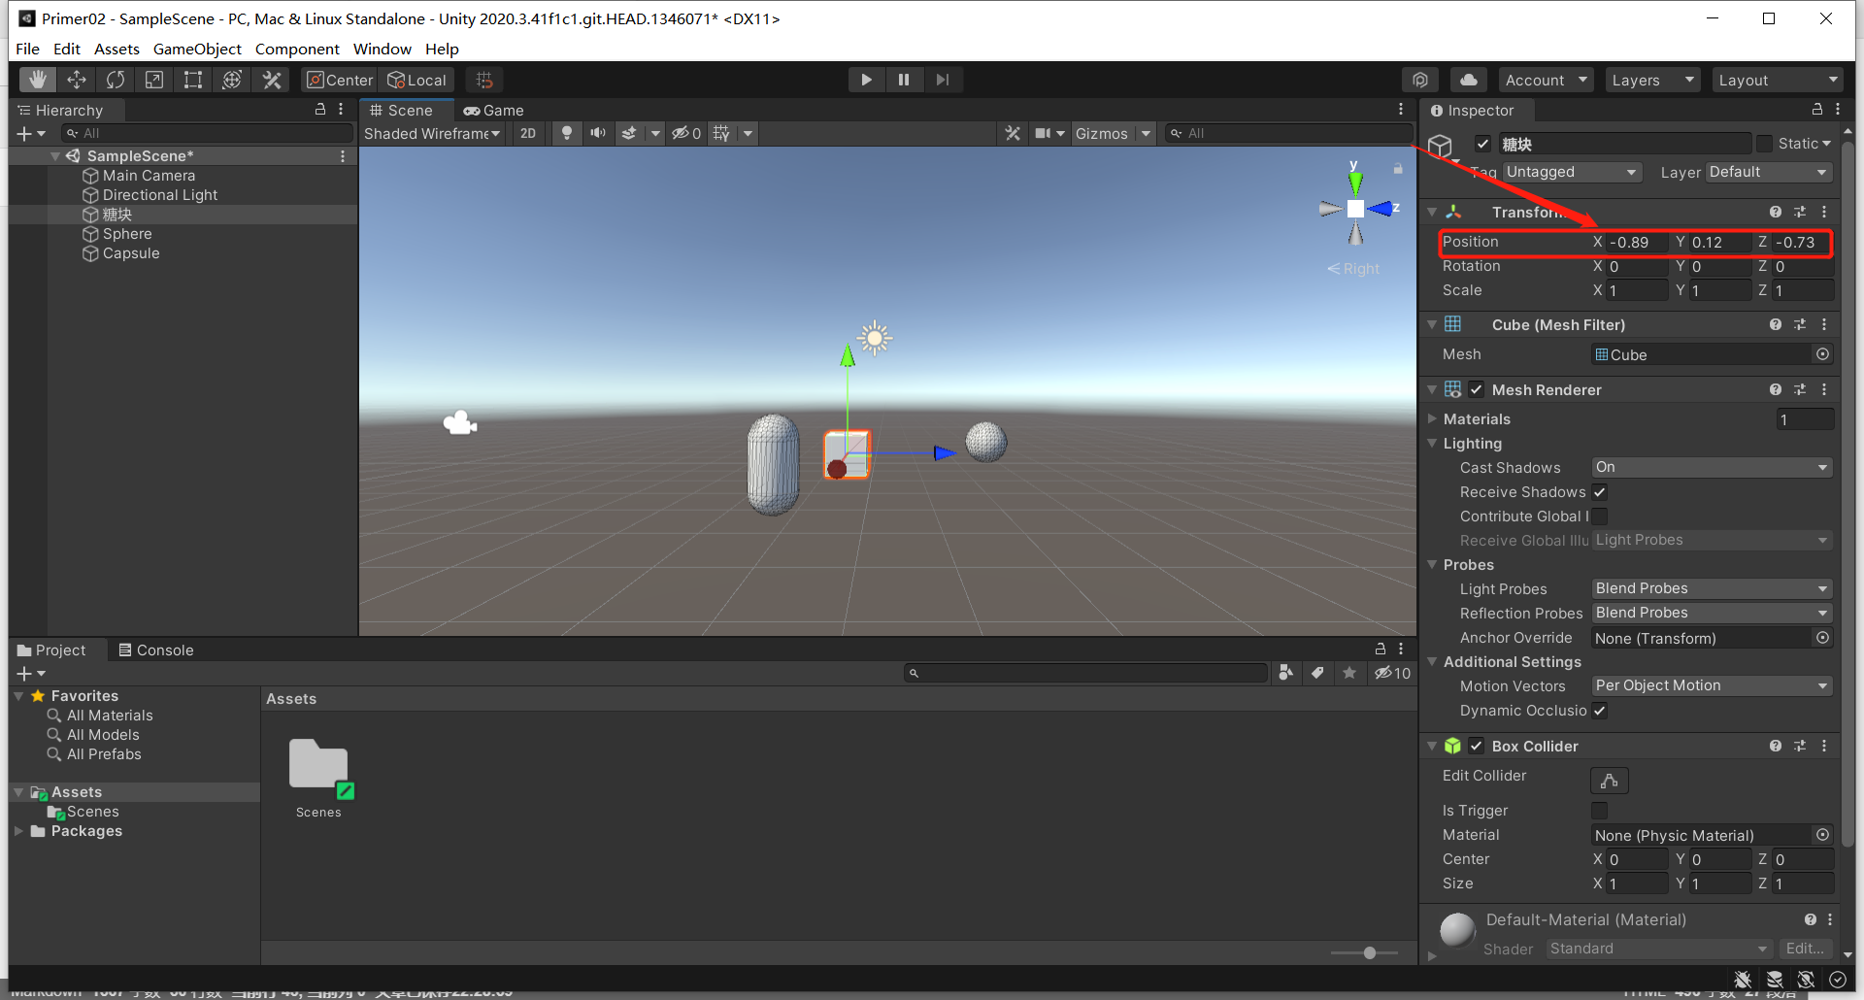Enable Is Trigger checkbox

[1599, 810]
